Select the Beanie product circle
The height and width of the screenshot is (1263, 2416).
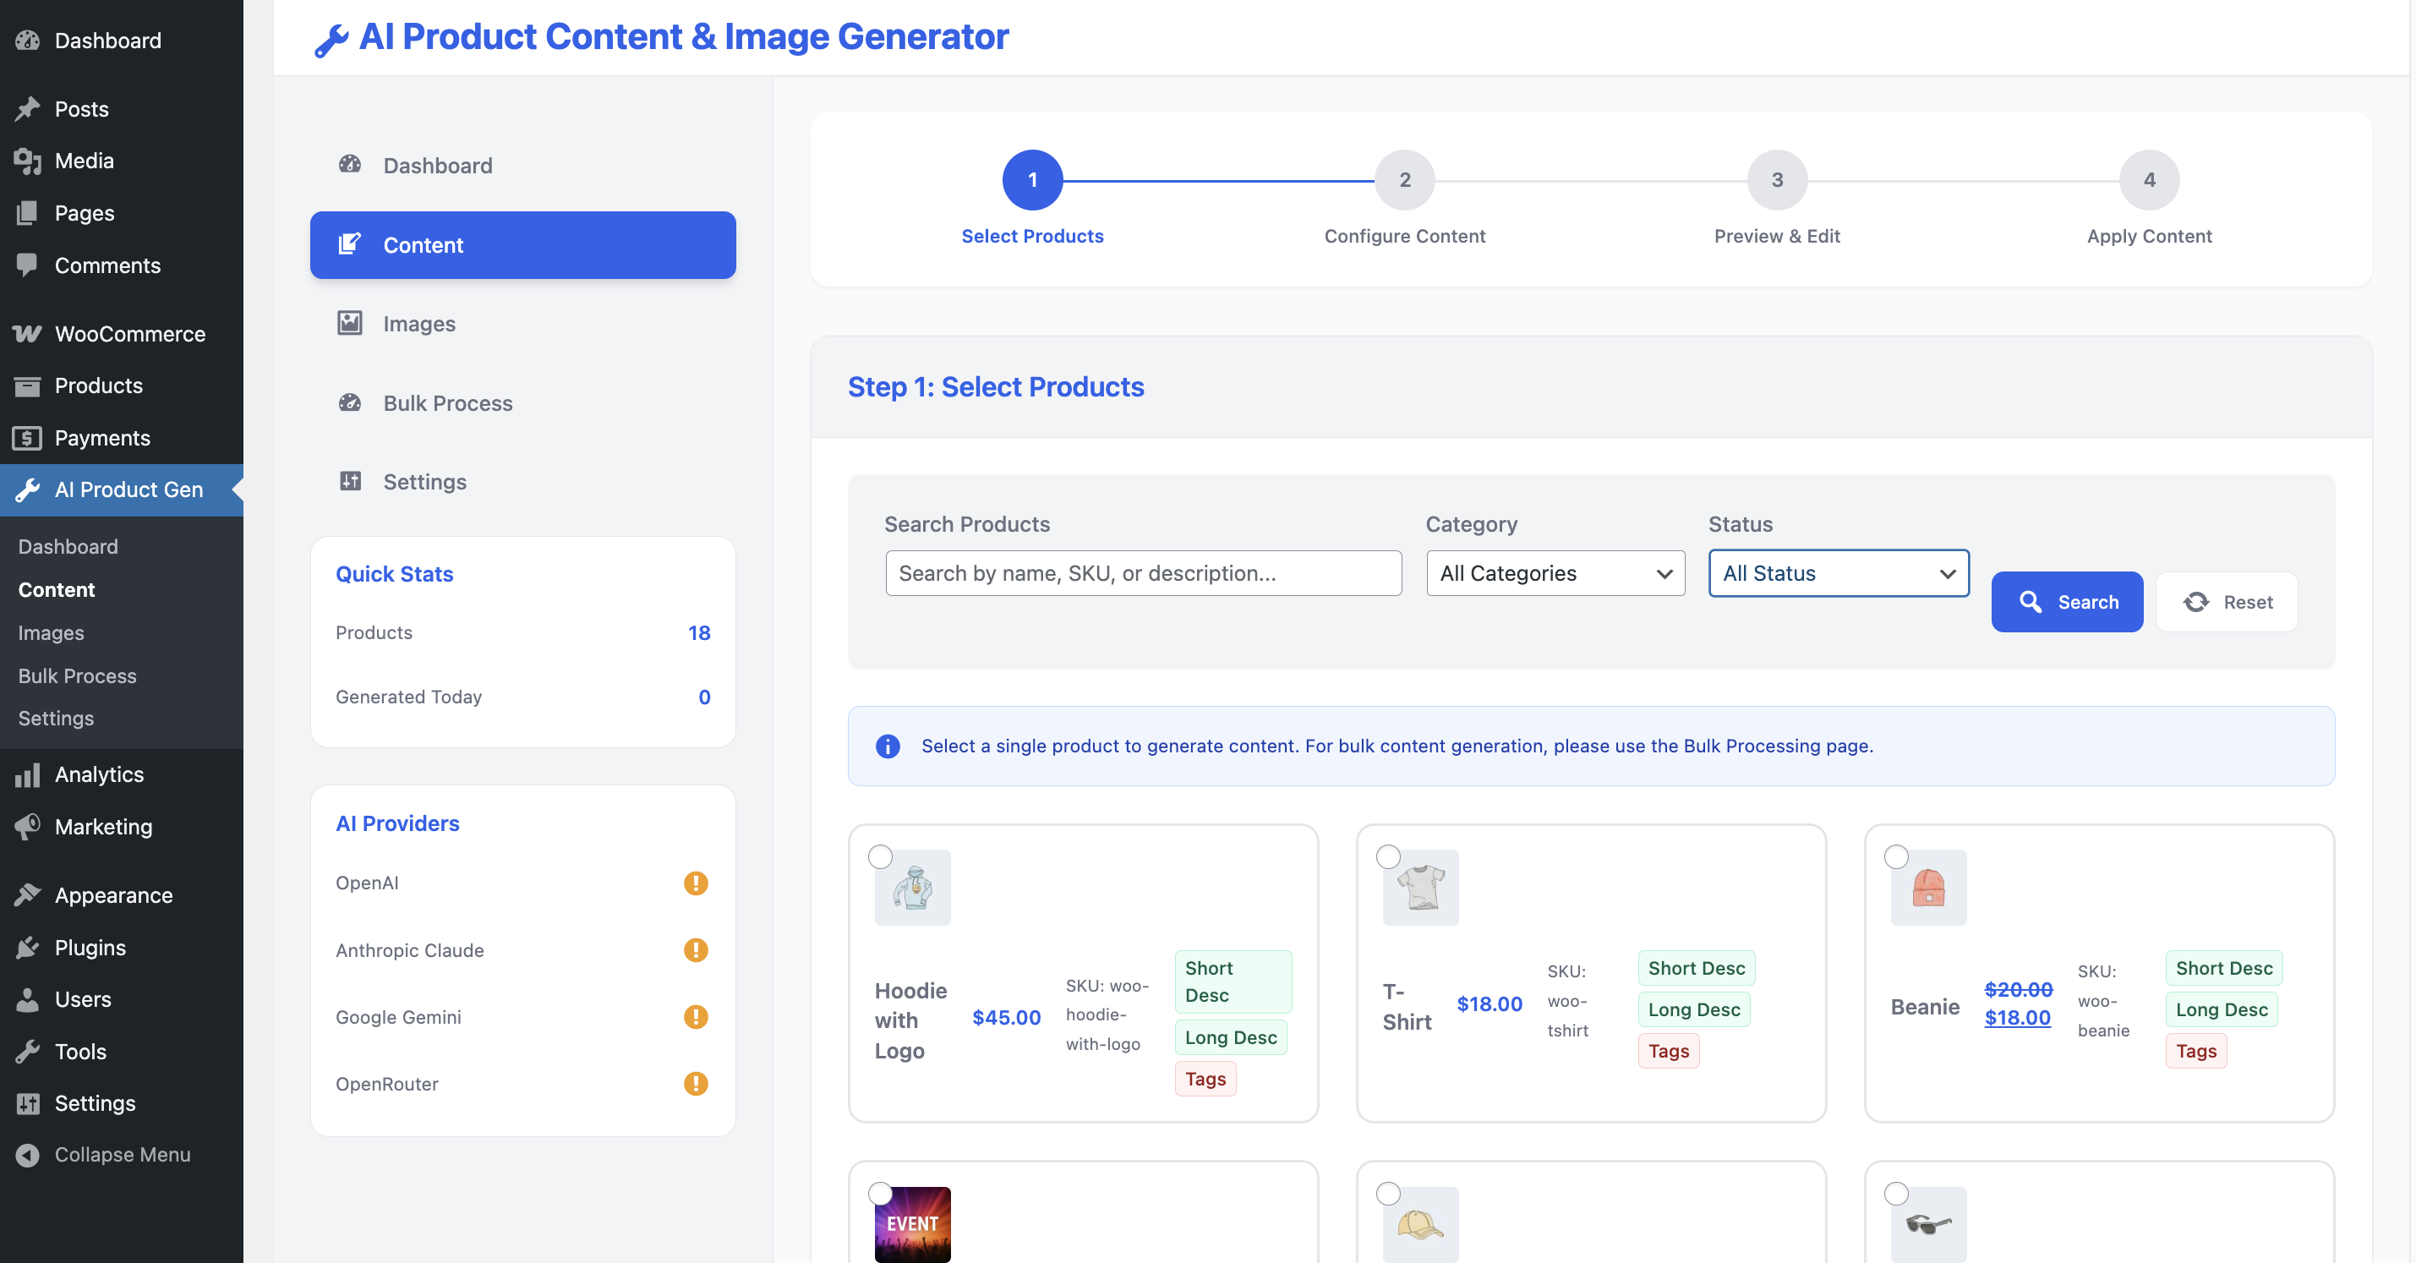1897,856
